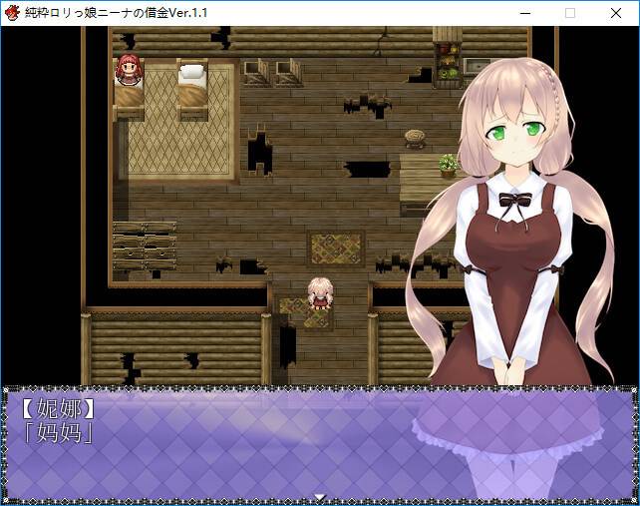The width and height of the screenshot is (640, 506).
Task: Click the potted plant on the table
Action: pos(449,166)
